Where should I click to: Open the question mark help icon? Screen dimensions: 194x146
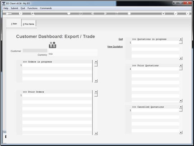21,14
